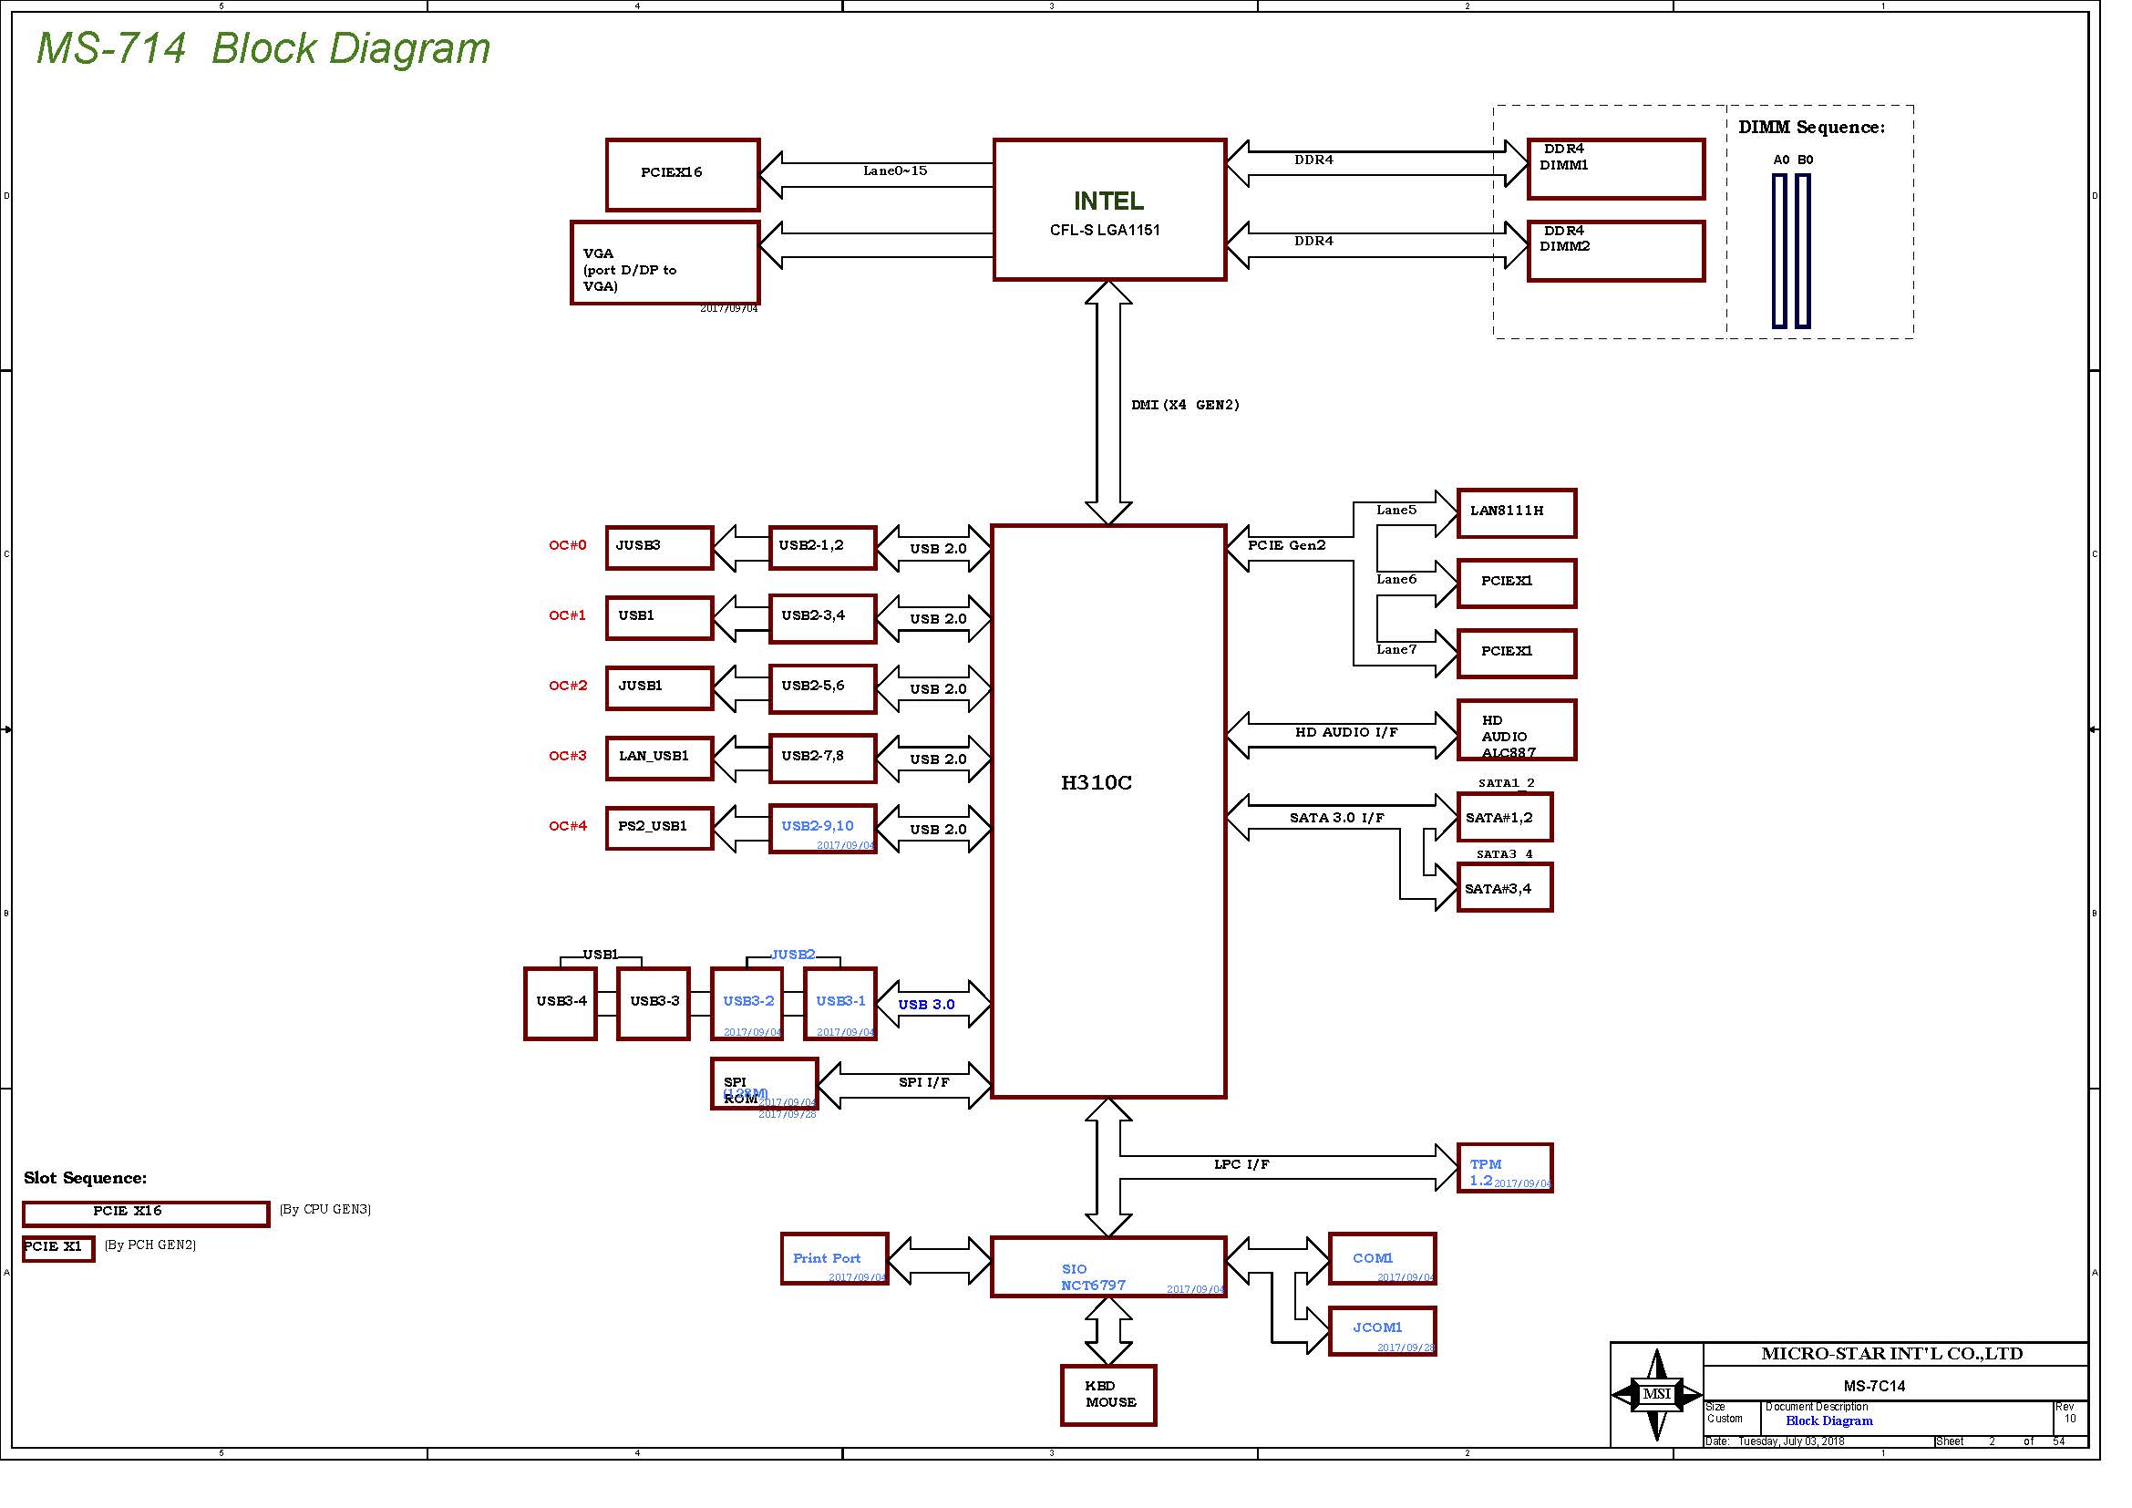Select the DDR4 DIMM1 block

(1615, 169)
